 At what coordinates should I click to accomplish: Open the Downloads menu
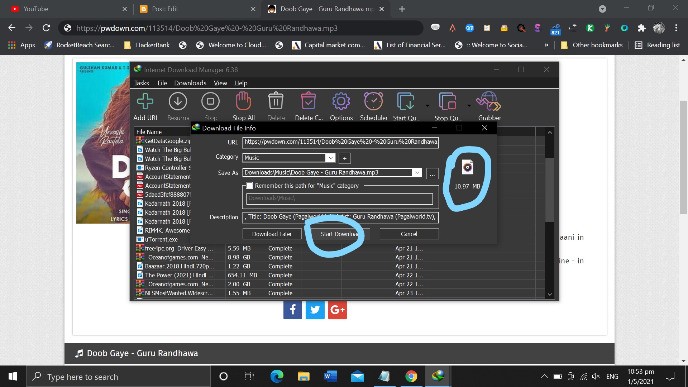(190, 83)
